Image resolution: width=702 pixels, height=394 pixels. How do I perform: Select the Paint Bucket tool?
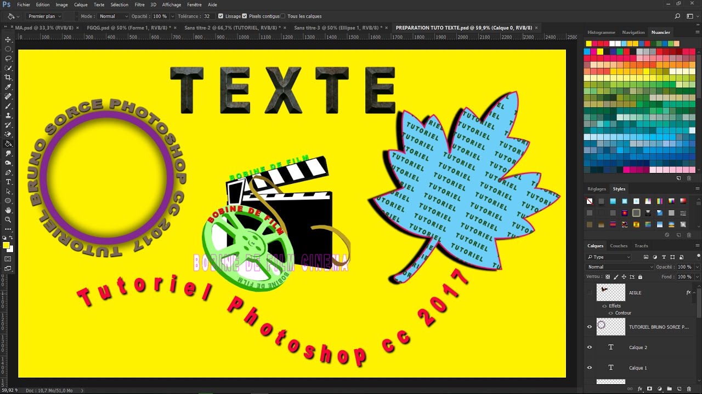8,144
